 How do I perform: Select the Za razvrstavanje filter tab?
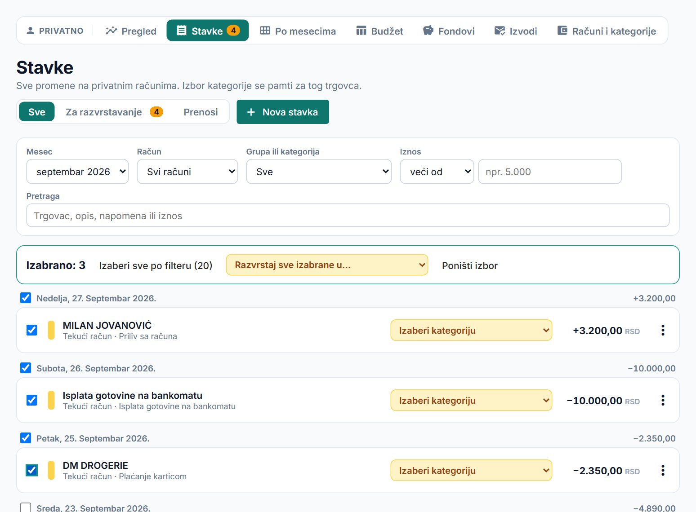(114, 112)
